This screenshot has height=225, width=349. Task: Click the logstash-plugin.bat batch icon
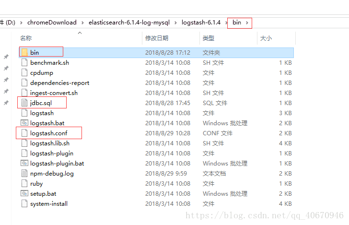[24, 163]
